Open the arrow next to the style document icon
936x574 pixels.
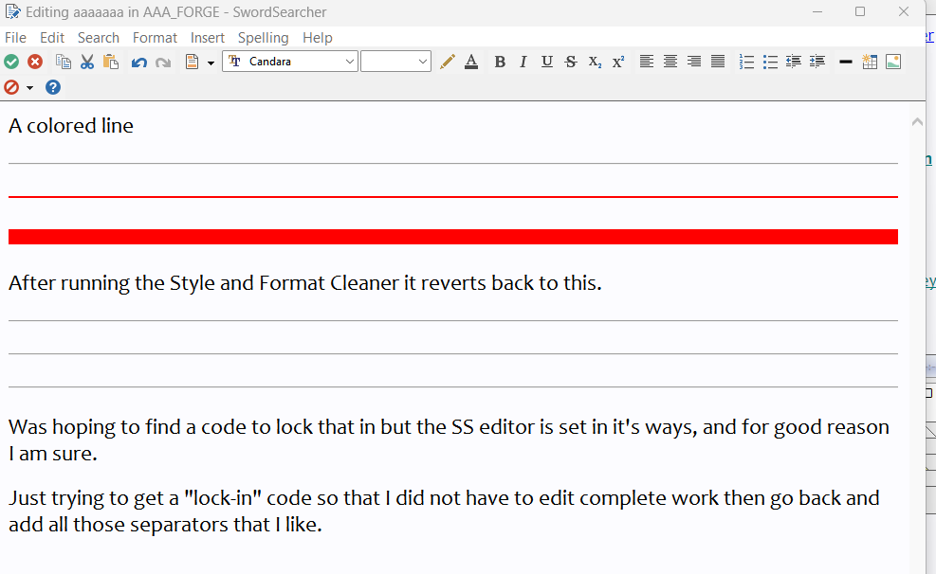click(x=211, y=63)
